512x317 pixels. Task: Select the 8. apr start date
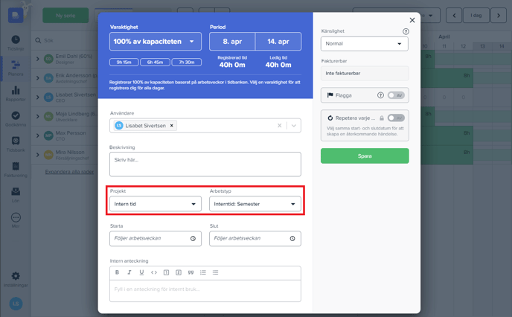[231, 42]
